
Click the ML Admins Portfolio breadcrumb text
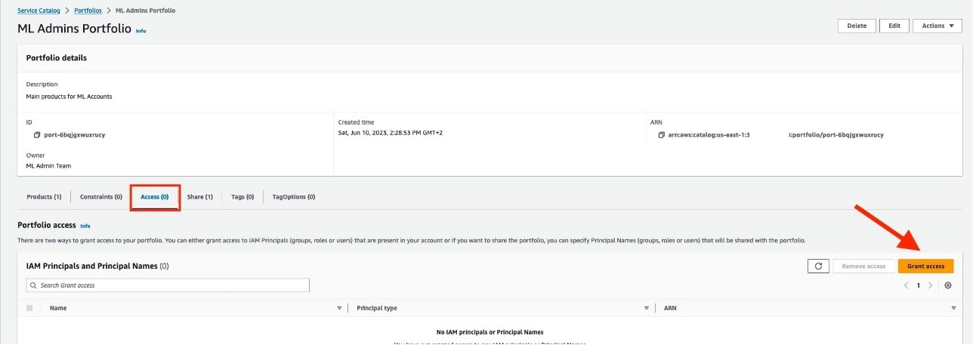(146, 11)
